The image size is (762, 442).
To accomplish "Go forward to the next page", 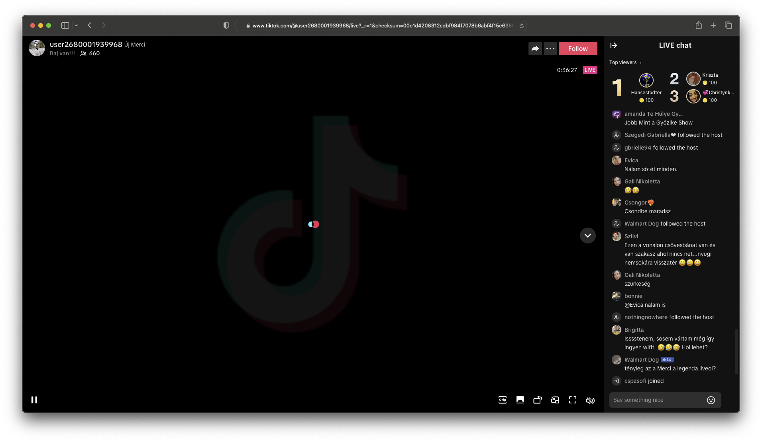I will pyautogui.click(x=104, y=25).
